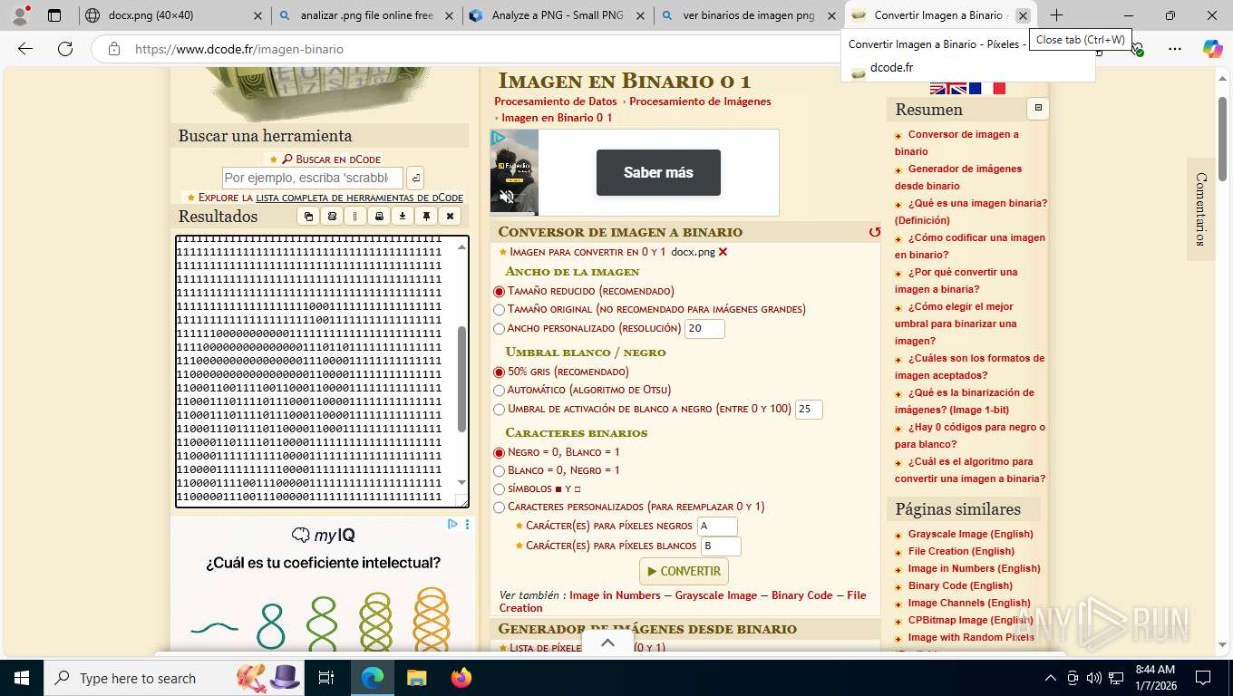Select Umbral de activación de blanco a negro
Image resolution: width=1233 pixels, height=696 pixels.
[499, 410]
